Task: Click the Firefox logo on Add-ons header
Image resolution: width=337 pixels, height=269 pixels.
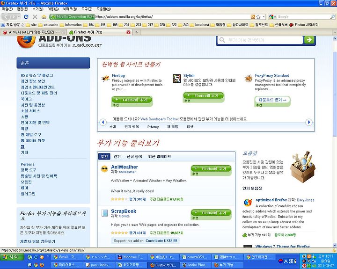Action: tap(26, 42)
